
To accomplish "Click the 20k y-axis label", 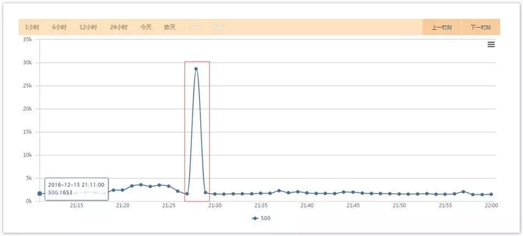I will (27, 108).
